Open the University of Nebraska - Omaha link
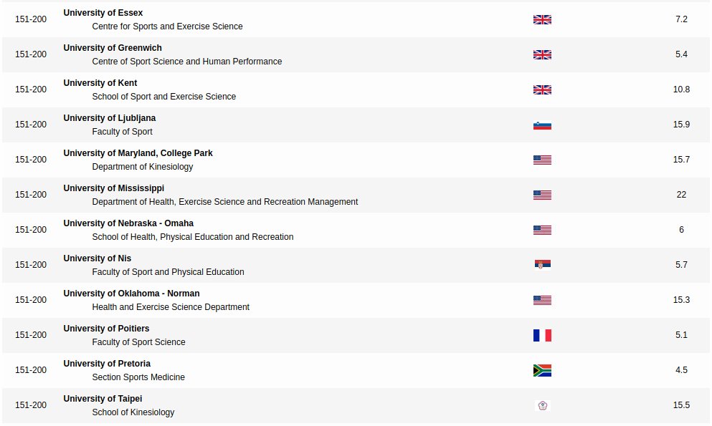 click(128, 223)
